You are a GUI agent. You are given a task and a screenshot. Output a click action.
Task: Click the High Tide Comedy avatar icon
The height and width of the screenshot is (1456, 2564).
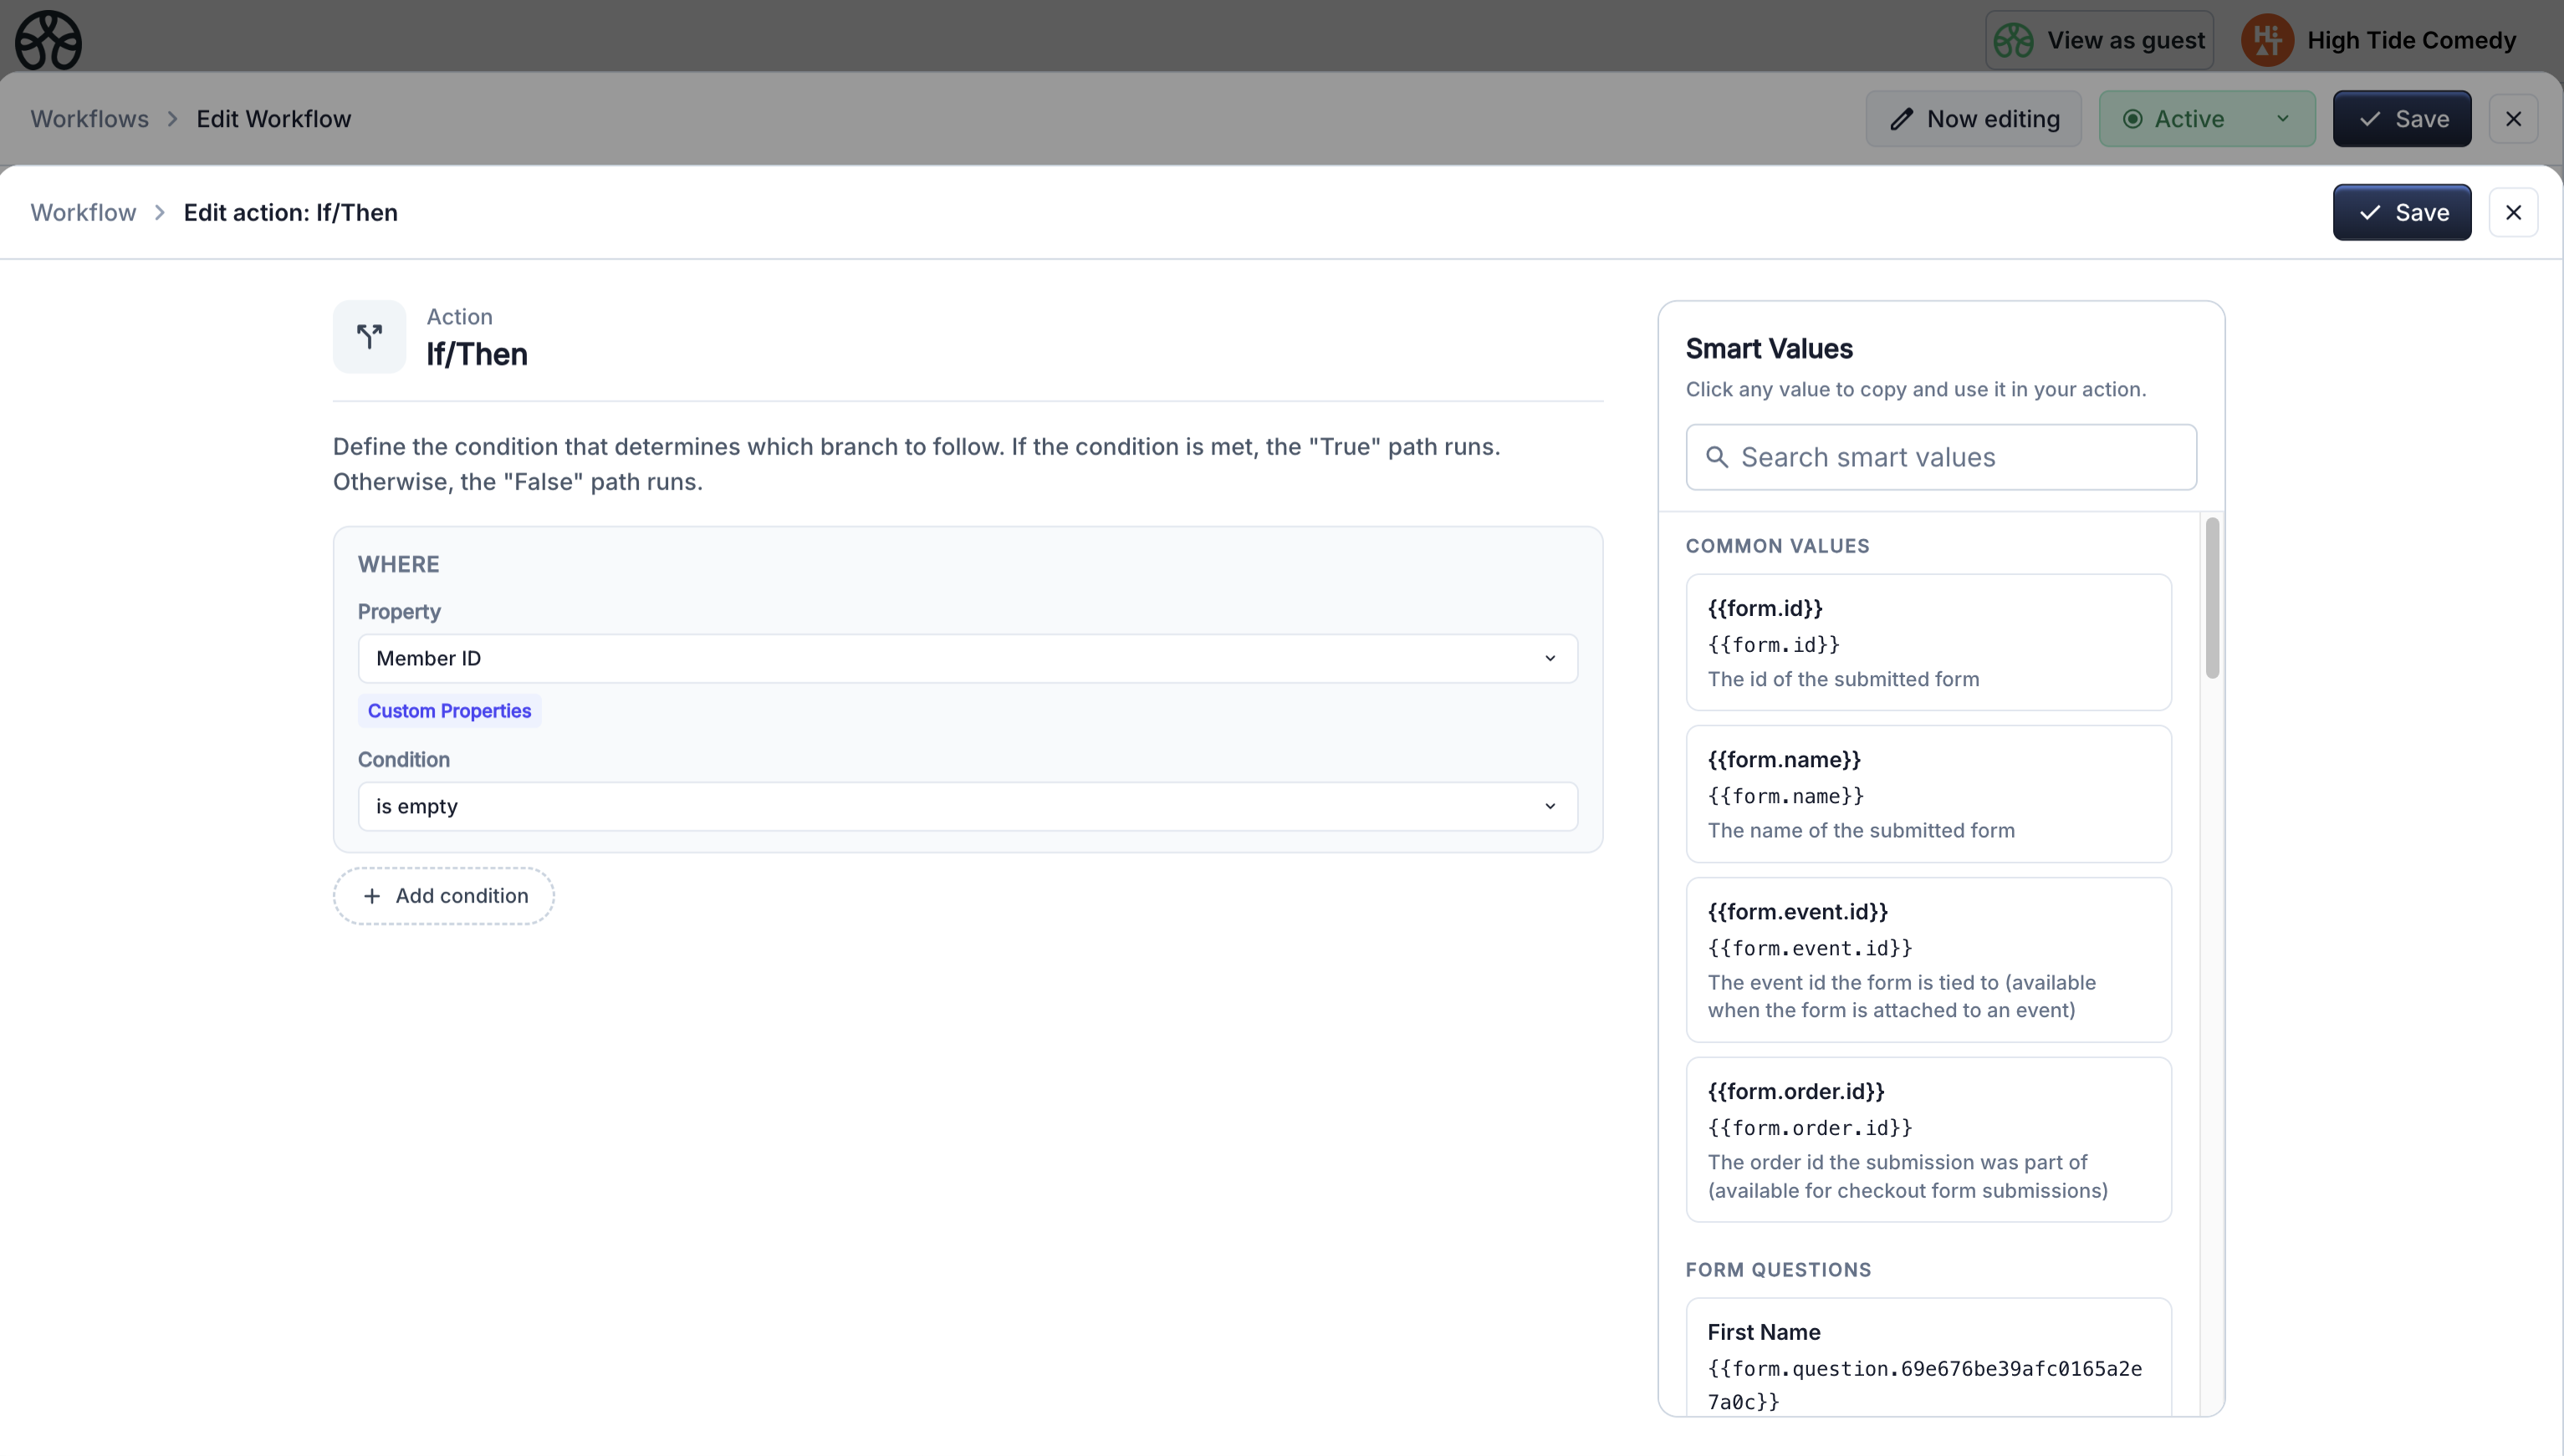tap(2267, 41)
